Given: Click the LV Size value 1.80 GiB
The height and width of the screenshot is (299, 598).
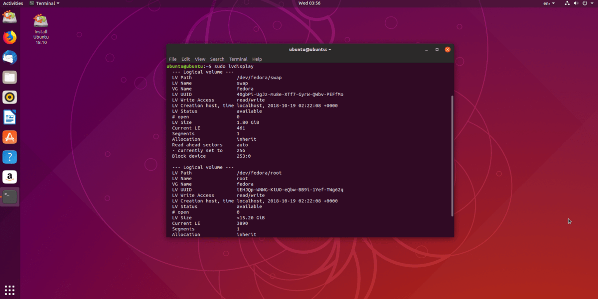Looking at the screenshot, I should point(248,122).
